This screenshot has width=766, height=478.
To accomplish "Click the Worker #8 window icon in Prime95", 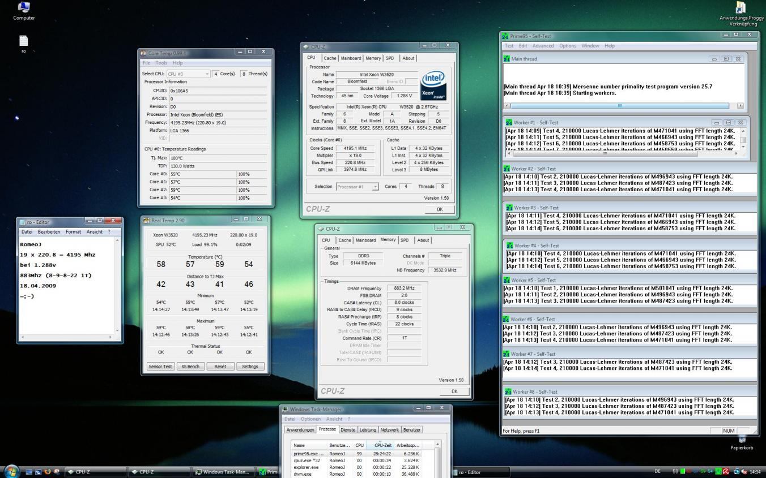I will [x=509, y=391].
